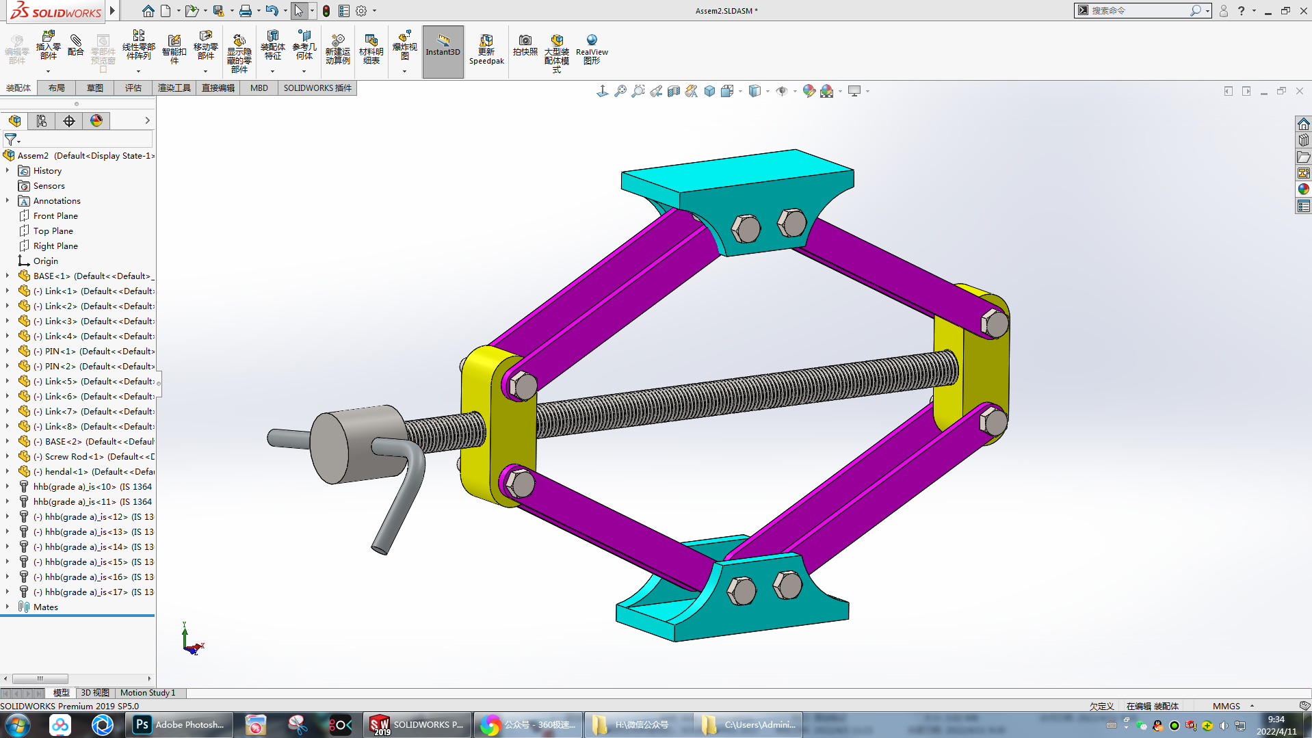Image resolution: width=1312 pixels, height=738 pixels.
Task: Open the Motion Study 1 tab
Action: [148, 693]
